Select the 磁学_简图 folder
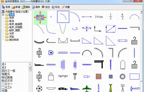The height and width of the screenshot is (92, 144). pyautogui.click(x=14, y=30)
